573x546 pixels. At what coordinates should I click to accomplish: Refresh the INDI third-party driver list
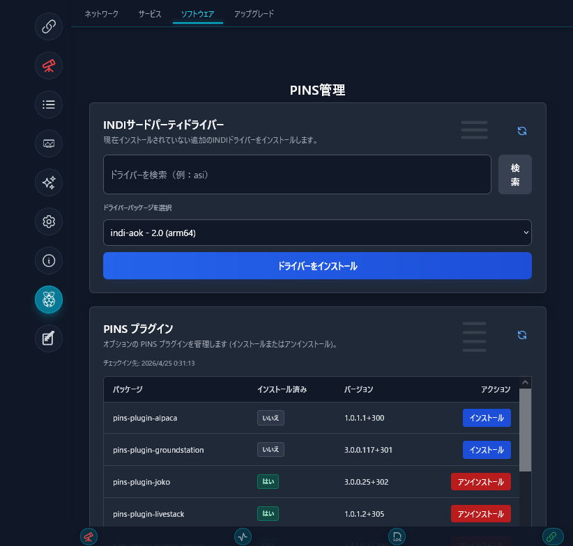pos(521,131)
